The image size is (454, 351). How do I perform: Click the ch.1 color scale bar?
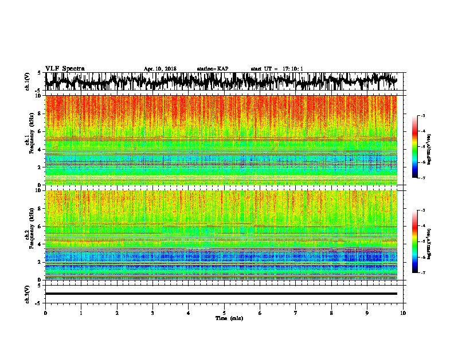pyautogui.click(x=414, y=147)
